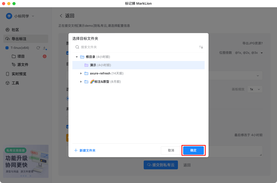
Task: Open 项目 in the sidebar
Action: click(21, 56)
